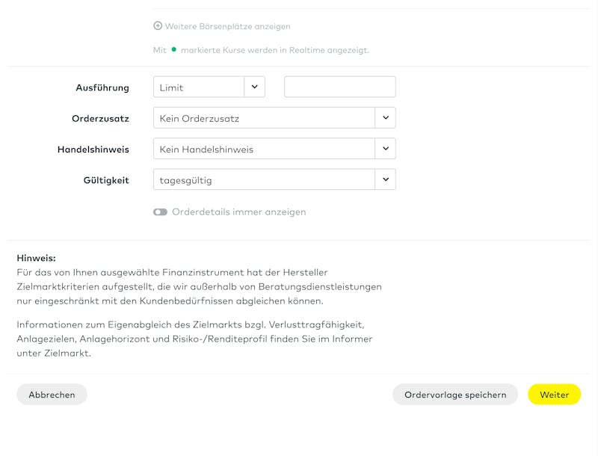Click the Ausführung field label
This screenshot has height=456, width=598.
point(102,87)
